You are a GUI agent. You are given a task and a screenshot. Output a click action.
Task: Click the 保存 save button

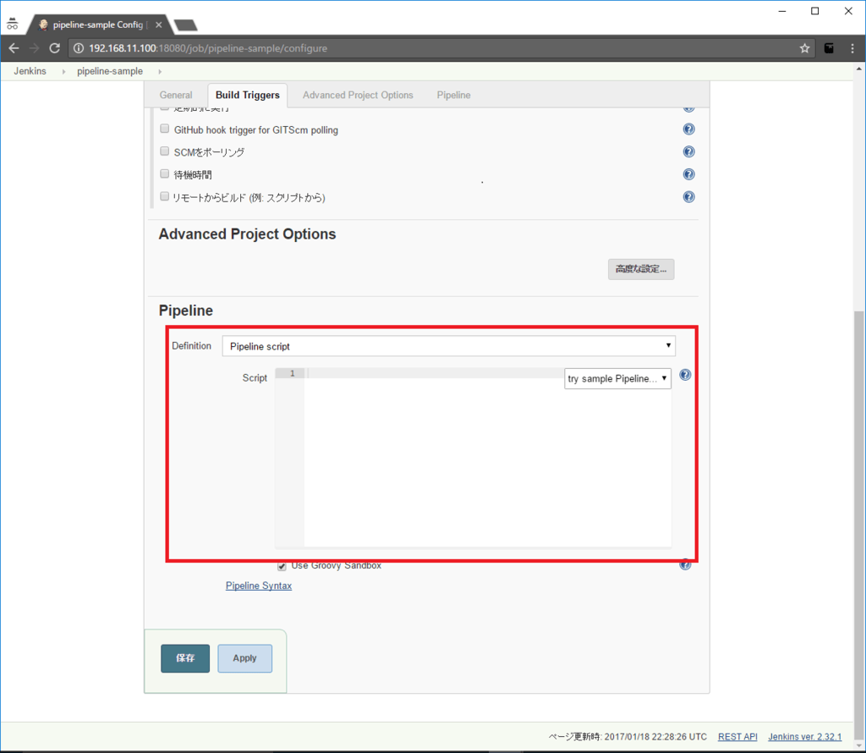[x=185, y=658]
